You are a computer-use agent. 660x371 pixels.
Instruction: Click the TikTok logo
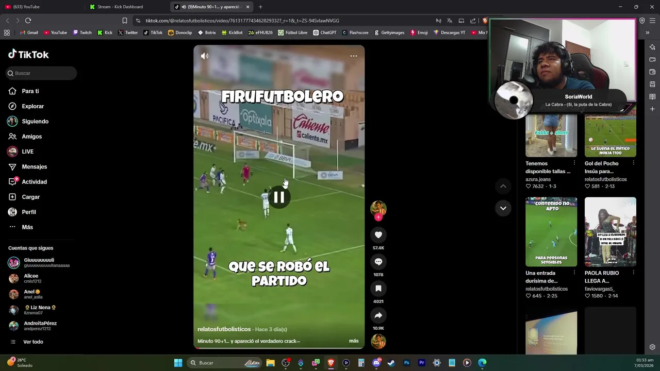28,54
